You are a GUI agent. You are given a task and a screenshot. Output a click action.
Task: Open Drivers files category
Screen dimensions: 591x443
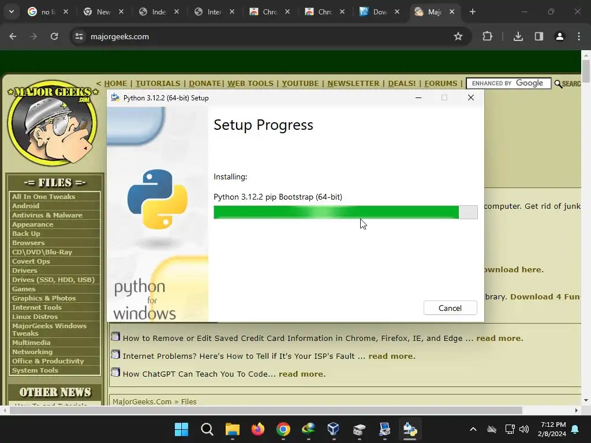24,271
